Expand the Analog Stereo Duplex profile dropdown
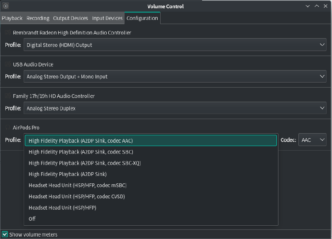 (175, 108)
